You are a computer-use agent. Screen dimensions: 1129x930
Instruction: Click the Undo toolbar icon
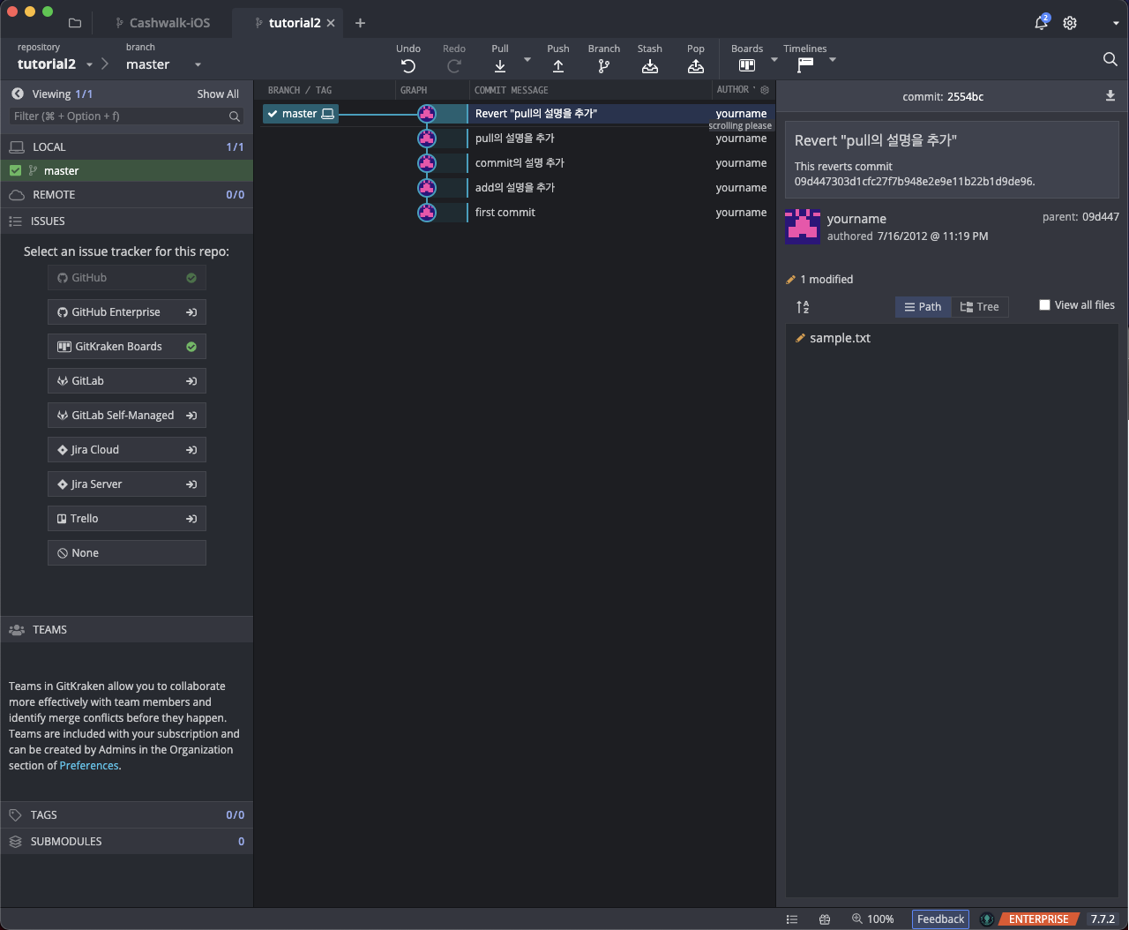(x=407, y=66)
